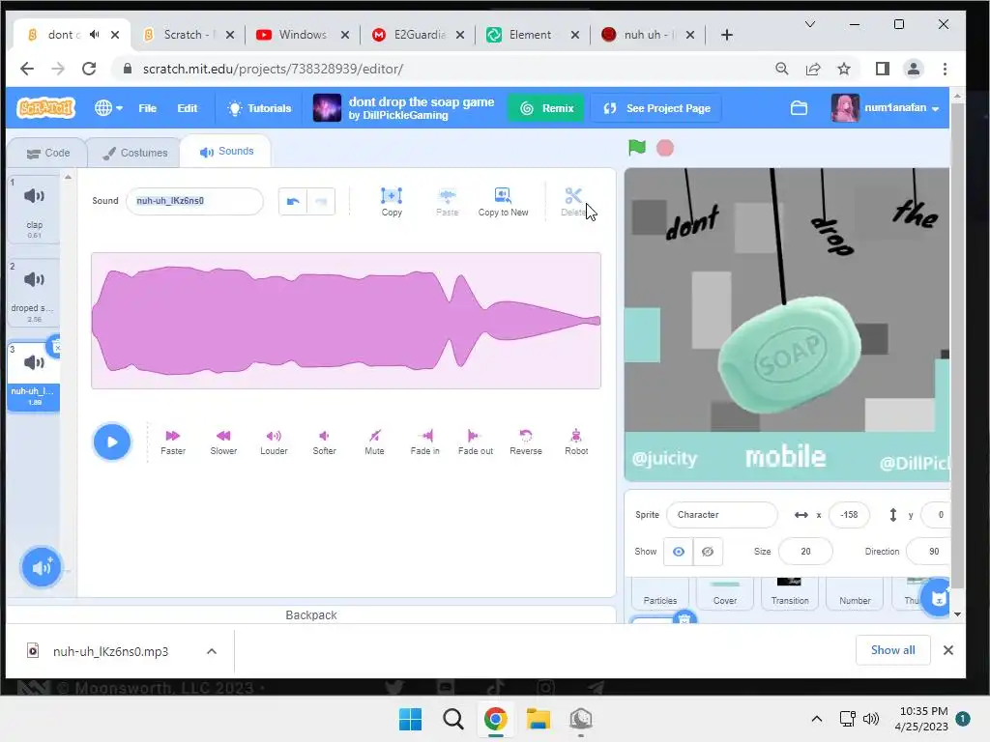This screenshot has height=742, width=990.
Task: Click the Copy sound tool
Action: [392, 202]
